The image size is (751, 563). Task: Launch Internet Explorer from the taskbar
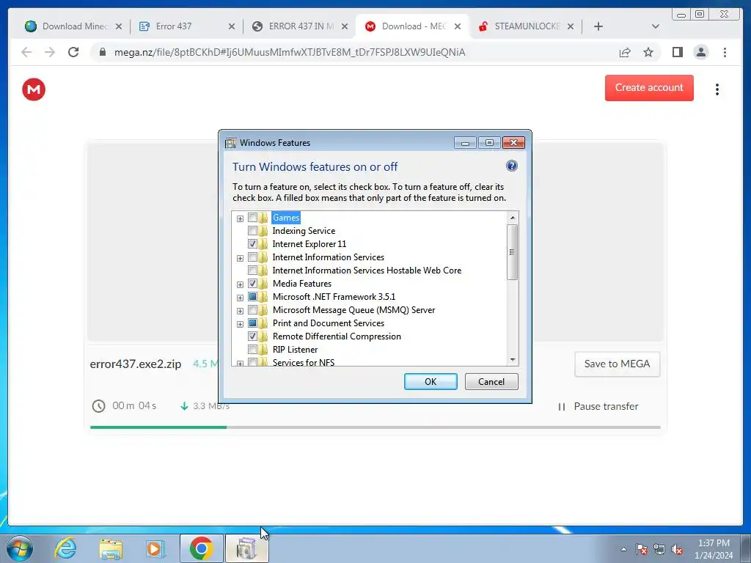[x=65, y=548]
